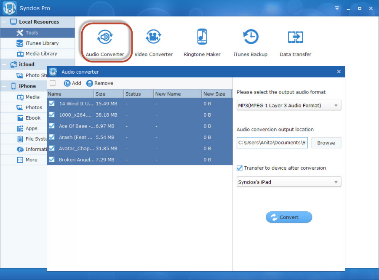This screenshot has width=379, height=280.
Task: Collapse the Local Resources section
Action: click(x=4, y=22)
